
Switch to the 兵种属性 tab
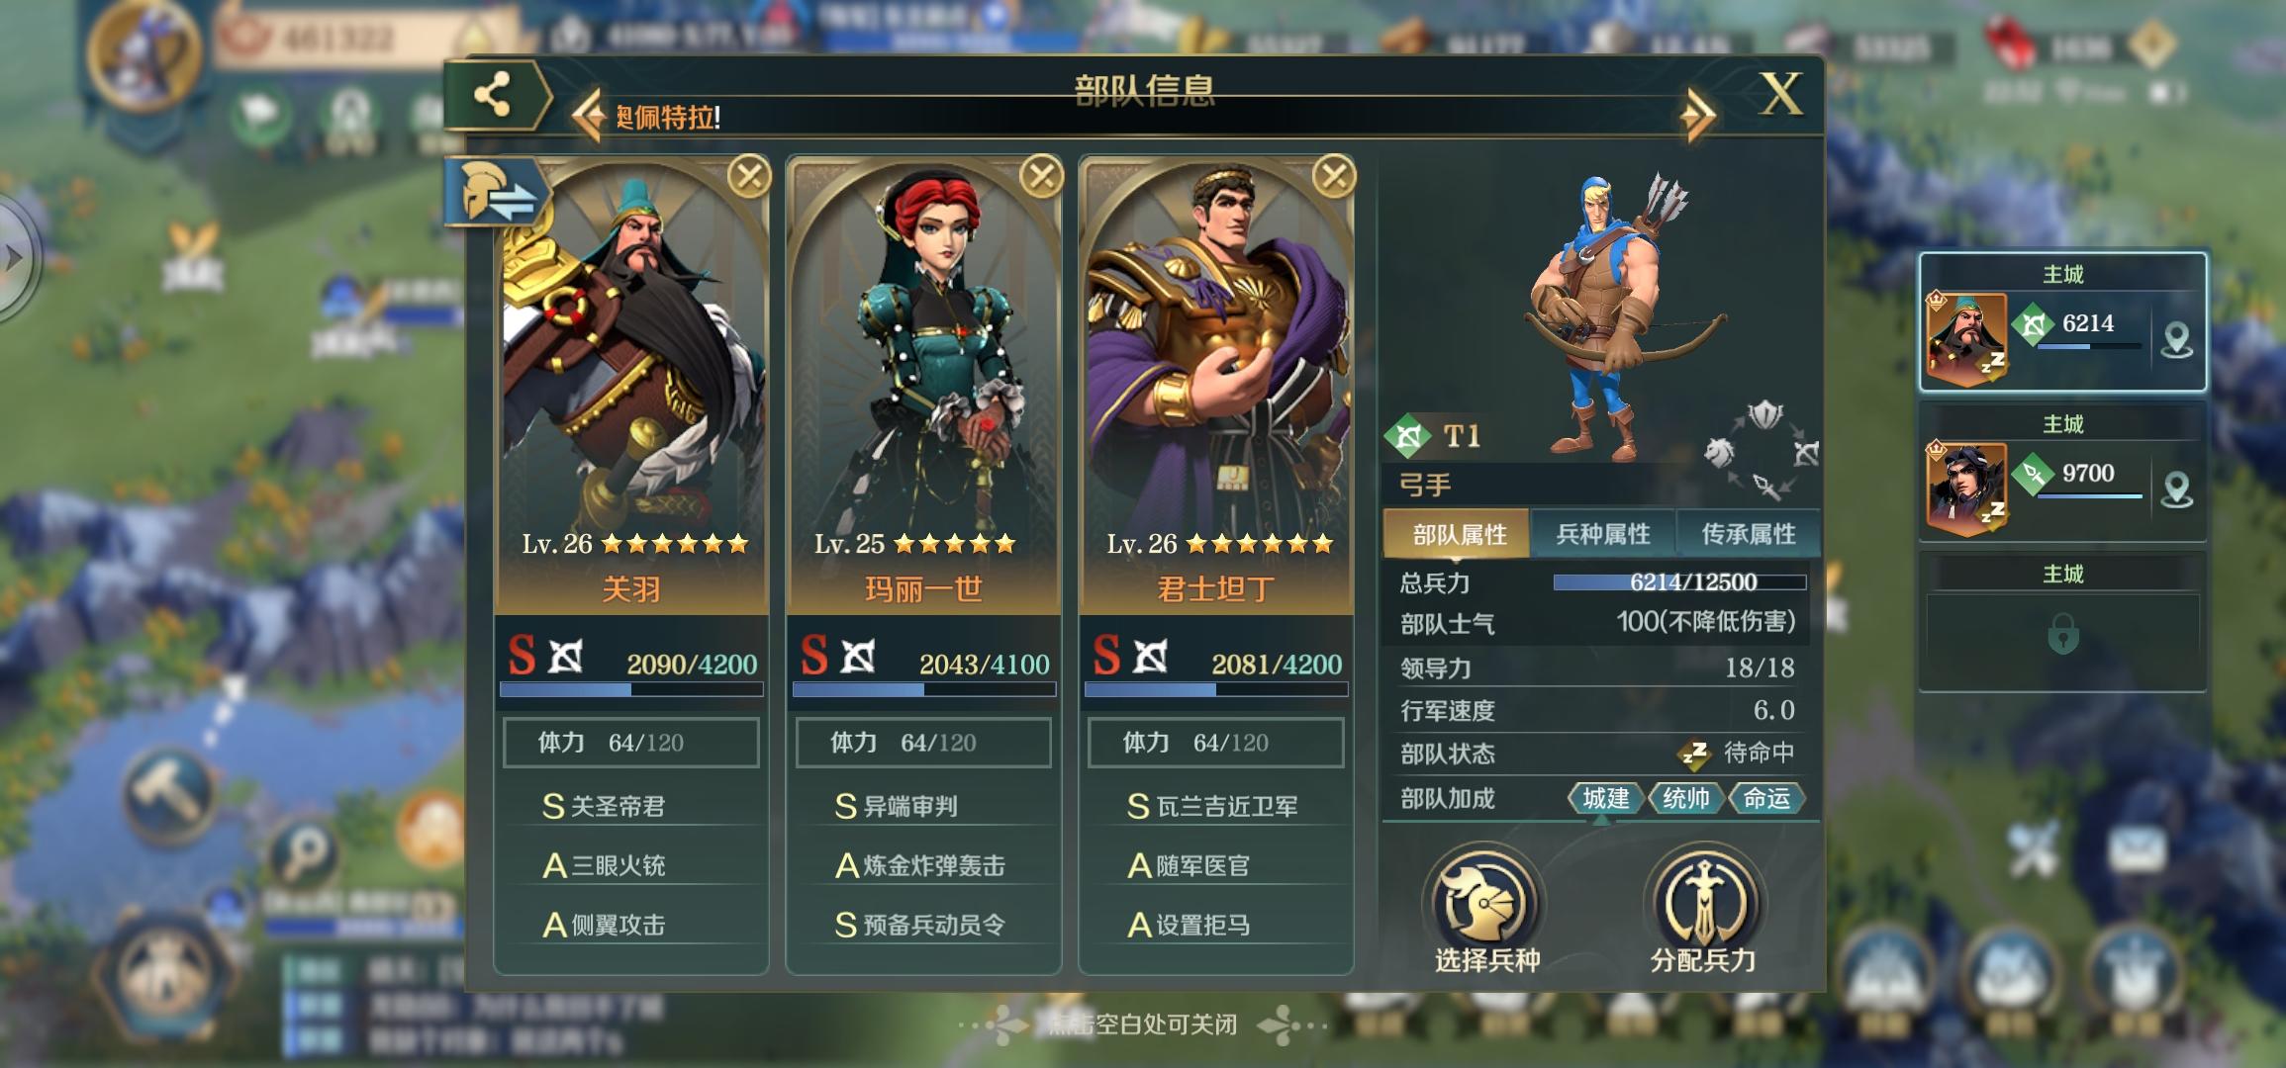[1602, 534]
